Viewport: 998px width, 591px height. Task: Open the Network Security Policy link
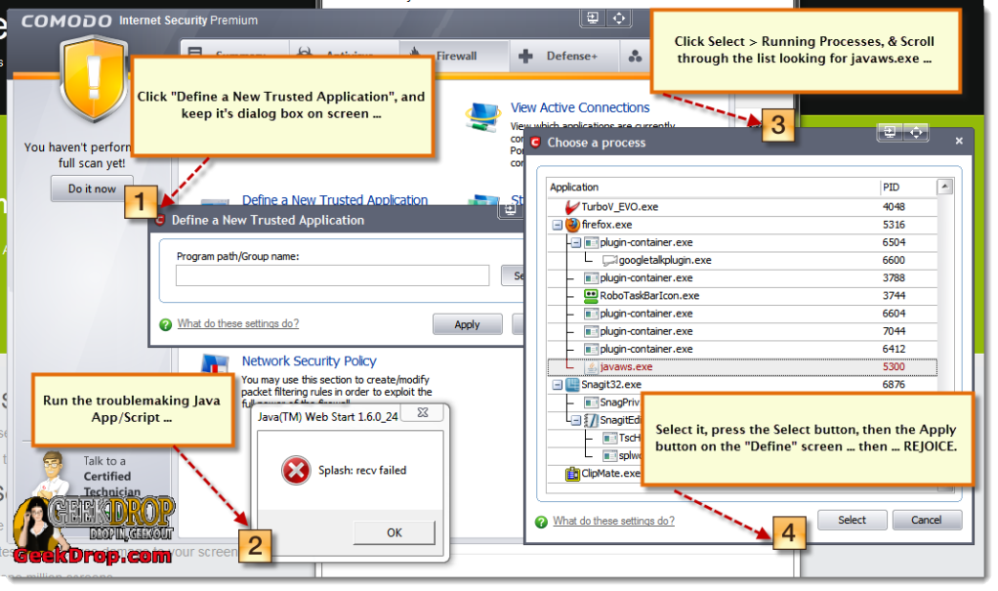click(x=309, y=361)
